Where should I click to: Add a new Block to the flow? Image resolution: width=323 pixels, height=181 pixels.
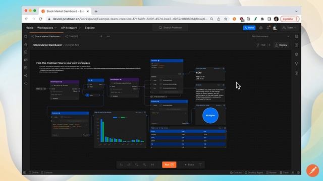point(189,164)
